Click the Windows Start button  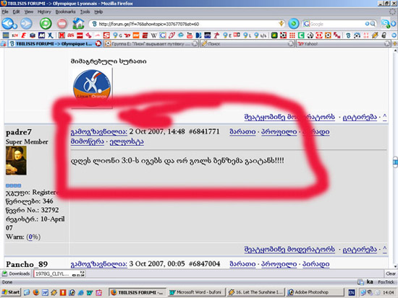point(11,292)
